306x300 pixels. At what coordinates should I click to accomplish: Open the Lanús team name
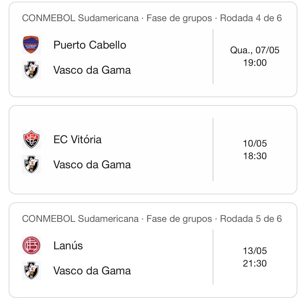pos(68,246)
